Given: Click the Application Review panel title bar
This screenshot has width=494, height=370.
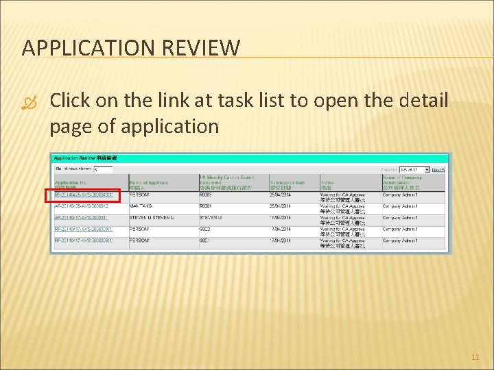Looking at the screenshot, I should tap(250, 158).
